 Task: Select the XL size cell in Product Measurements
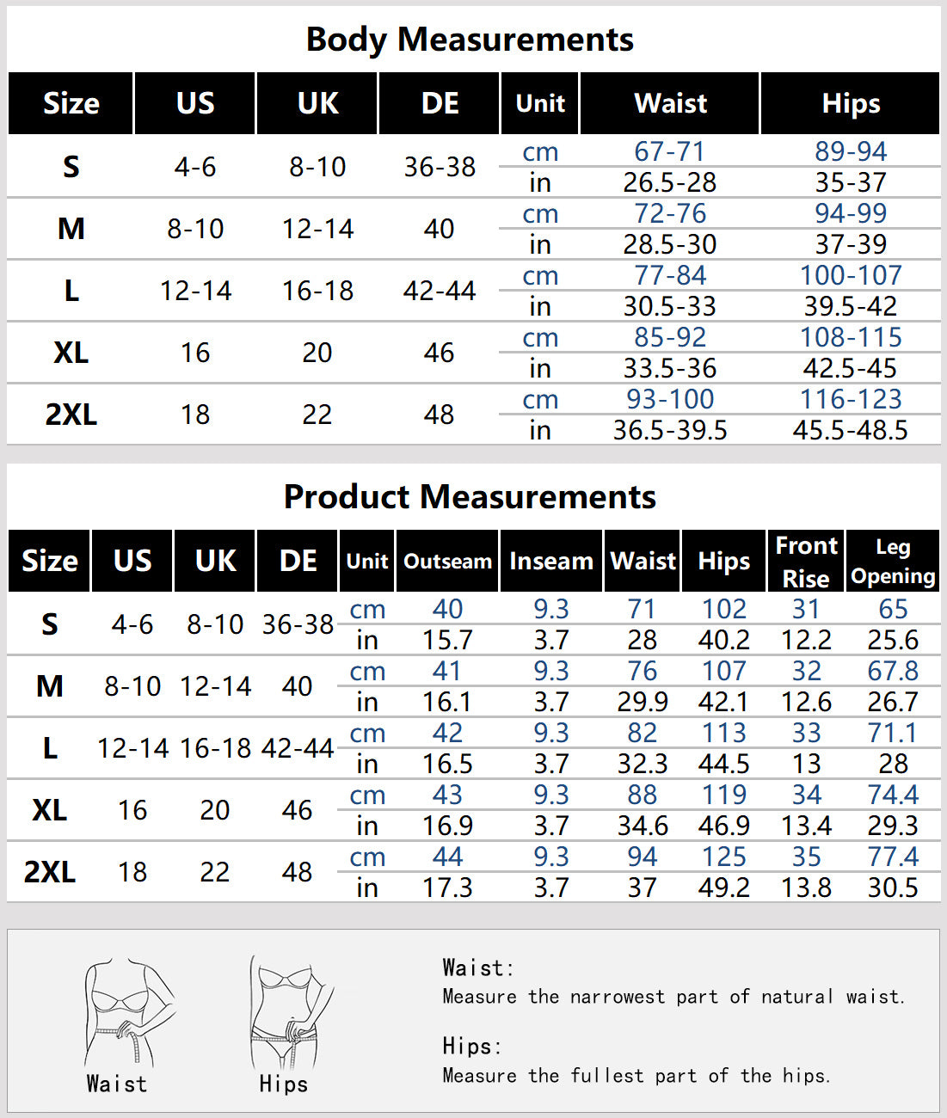tap(49, 810)
